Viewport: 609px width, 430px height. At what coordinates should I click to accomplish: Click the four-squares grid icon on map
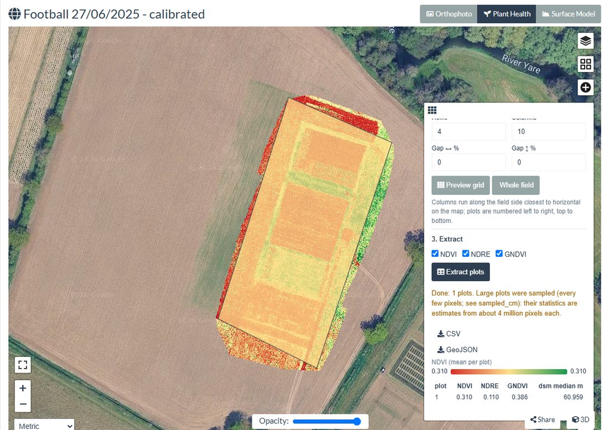click(x=585, y=64)
